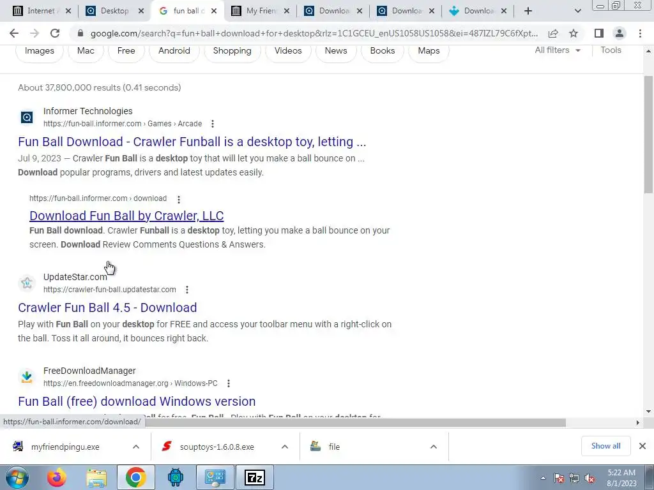The width and height of the screenshot is (654, 490).
Task: Expand the All filters dropdown
Action: pyautogui.click(x=558, y=50)
